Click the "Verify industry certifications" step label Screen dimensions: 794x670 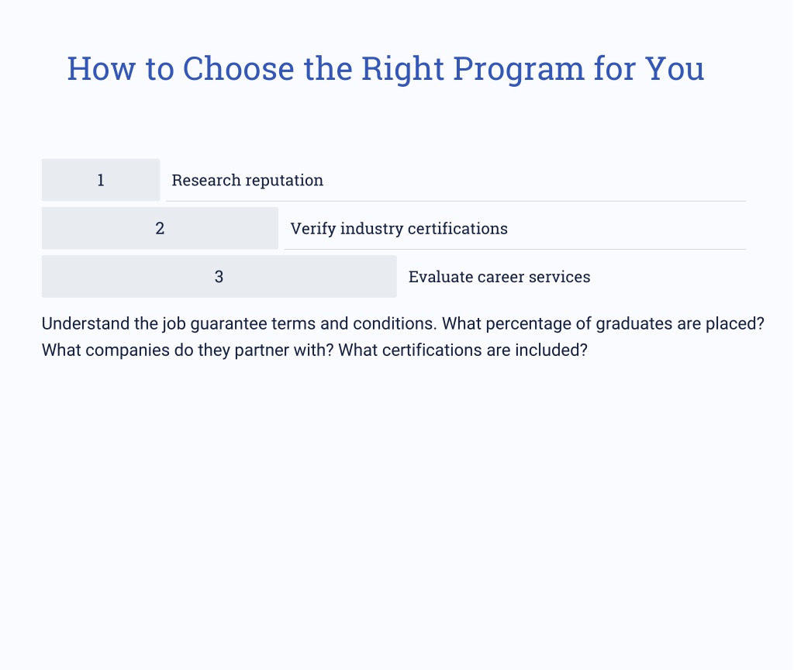[x=399, y=229]
